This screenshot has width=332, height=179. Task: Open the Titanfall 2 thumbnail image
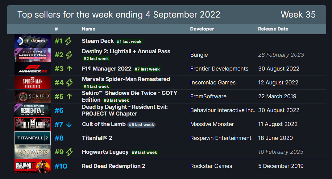[x=32, y=138]
